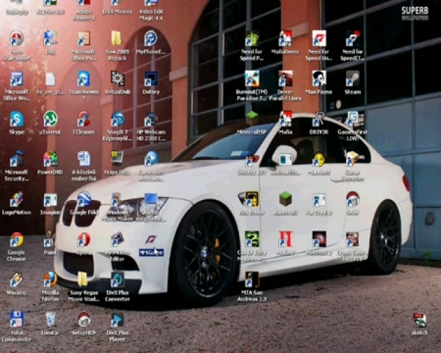
Task: Open the Skype desktop shortcut
Action: pyautogui.click(x=17, y=119)
